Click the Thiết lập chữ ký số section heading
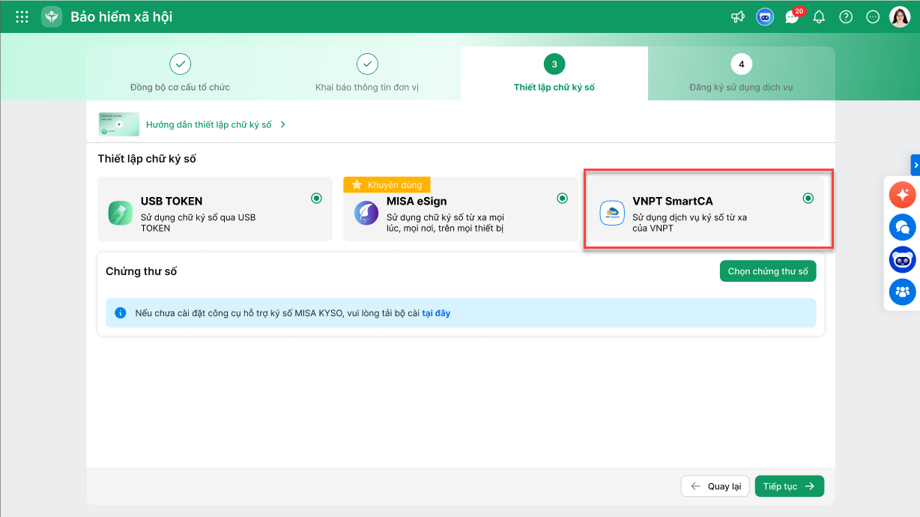Screen dimensions: 920x517 coord(147,159)
